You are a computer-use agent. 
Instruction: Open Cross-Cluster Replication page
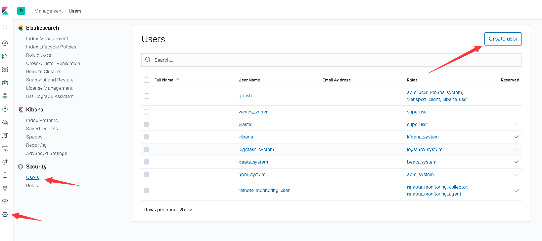(x=53, y=63)
